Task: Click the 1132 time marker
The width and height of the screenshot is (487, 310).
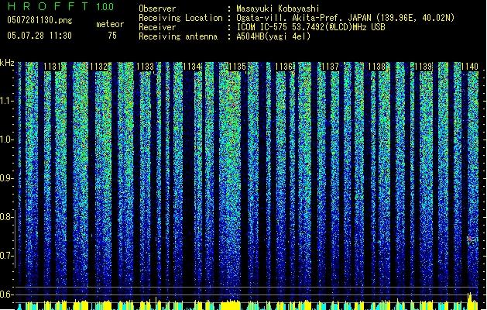Action: pos(99,67)
